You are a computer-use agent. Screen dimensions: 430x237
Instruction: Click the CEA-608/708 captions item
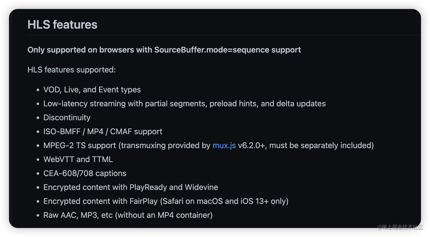point(85,173)
